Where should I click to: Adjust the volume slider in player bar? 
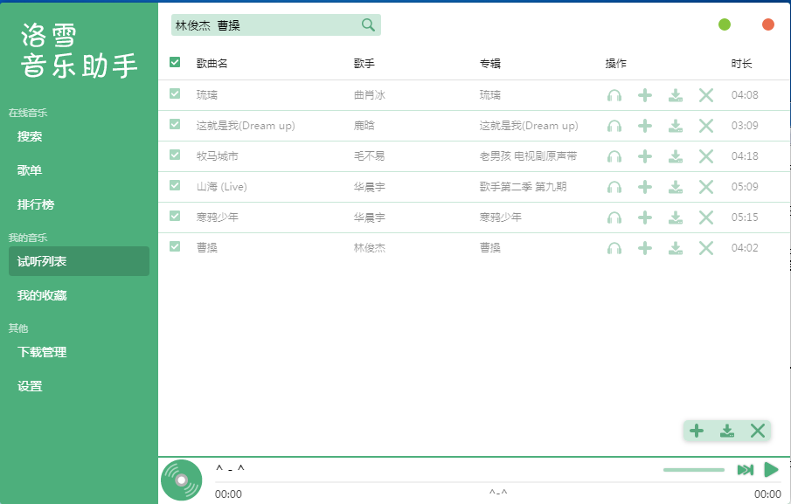pyautogui.click(x=694, y=470)
